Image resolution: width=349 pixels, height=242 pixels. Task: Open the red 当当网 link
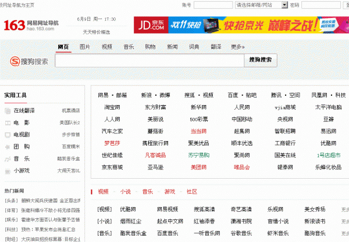[199, 131]
